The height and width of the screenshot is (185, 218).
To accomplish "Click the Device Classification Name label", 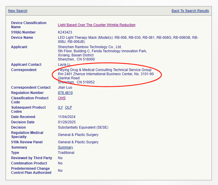I will point(29,25).
